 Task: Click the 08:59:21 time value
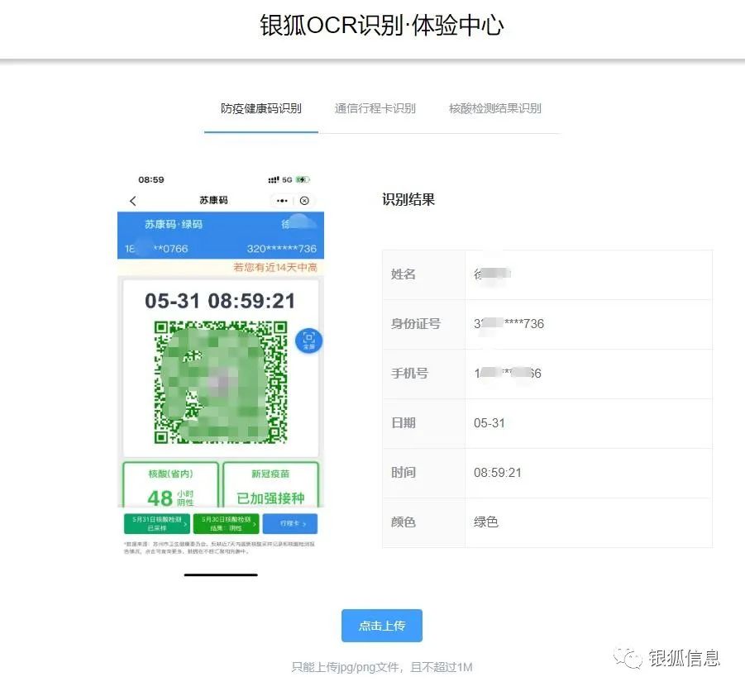[x=498, y=473]
